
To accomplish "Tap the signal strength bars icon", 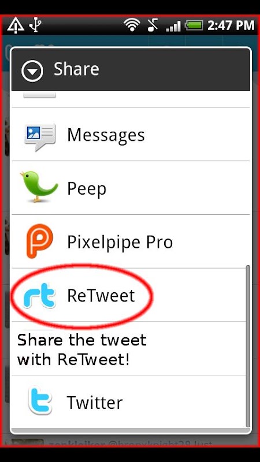I will click(x=173, y=26).
